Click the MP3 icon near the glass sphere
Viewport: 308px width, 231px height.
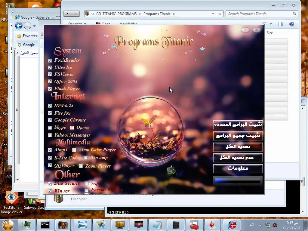pyautogui.click(x=171, y=171)
